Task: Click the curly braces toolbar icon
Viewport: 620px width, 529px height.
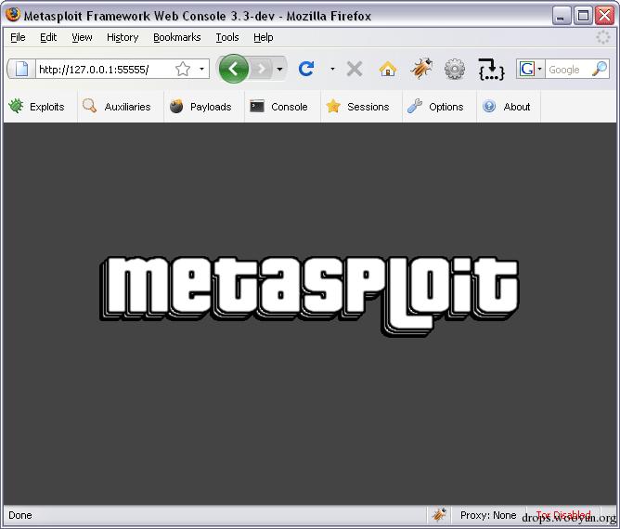Action: click(491, 70)
